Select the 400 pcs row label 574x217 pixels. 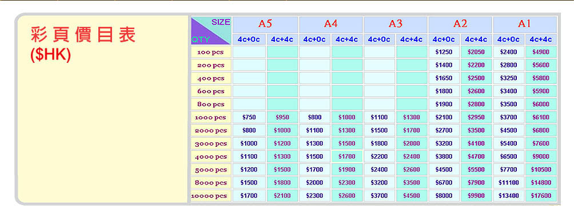click(210, 78)
